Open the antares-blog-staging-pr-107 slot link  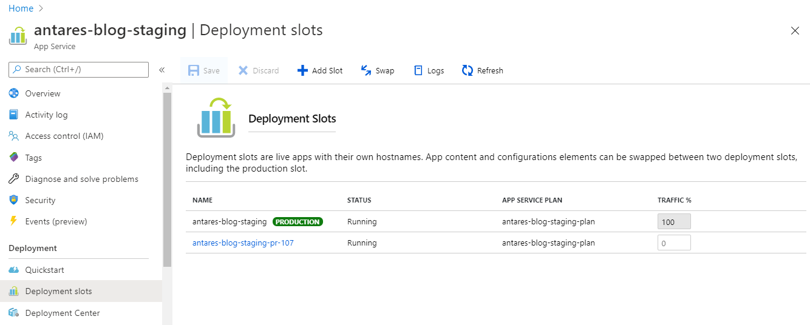coord(243,243)
